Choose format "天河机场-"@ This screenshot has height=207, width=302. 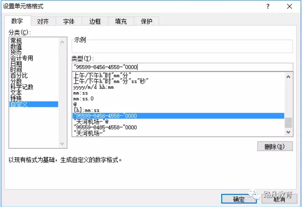tap(178, 121)
